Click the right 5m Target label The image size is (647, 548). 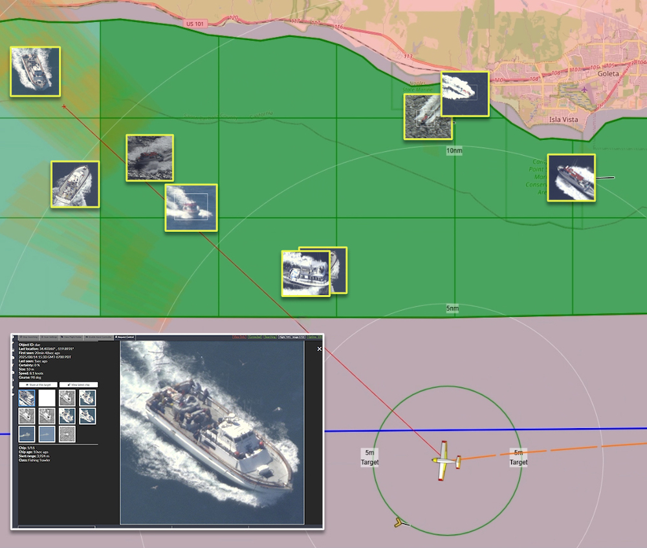[x=518, y=457]
